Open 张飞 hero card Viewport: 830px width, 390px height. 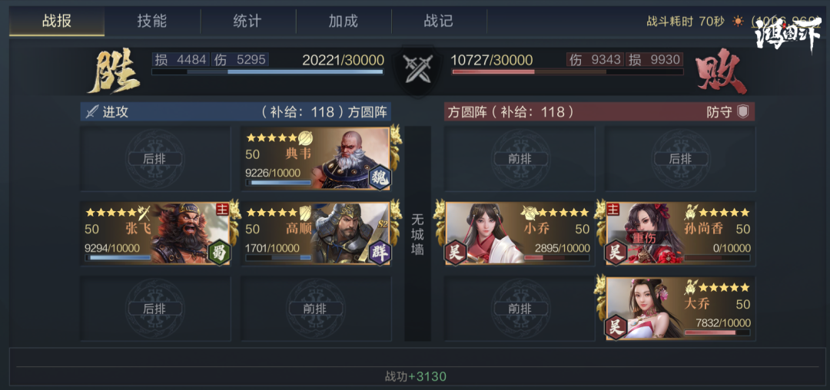155,233
